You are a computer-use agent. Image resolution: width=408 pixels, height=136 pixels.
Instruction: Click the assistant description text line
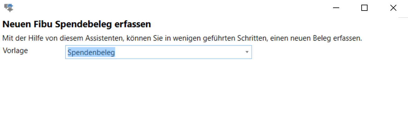182,39
